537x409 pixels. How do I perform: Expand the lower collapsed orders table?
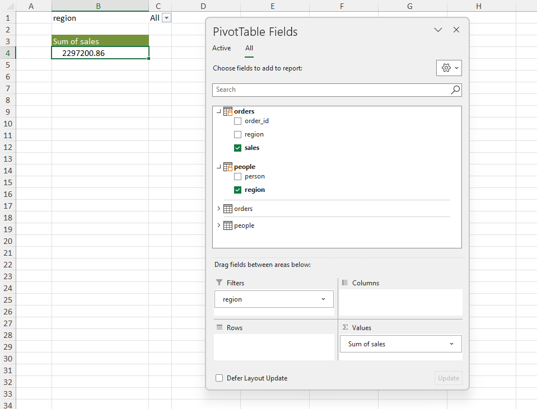218,209
